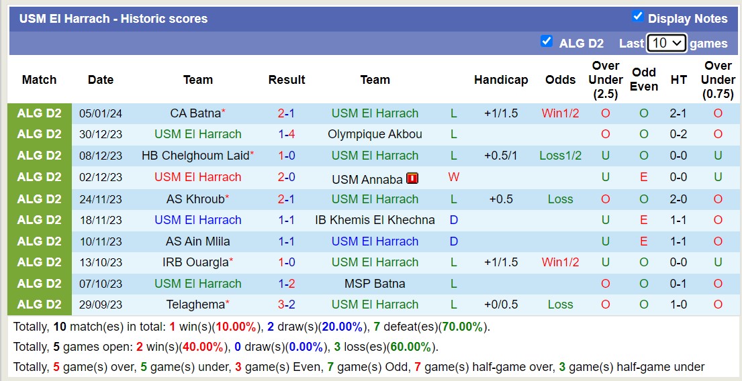Click the red card icon beside USM Annaba
Screen dimensions: 742x381
pyautogui.click(x=412, y=178)
